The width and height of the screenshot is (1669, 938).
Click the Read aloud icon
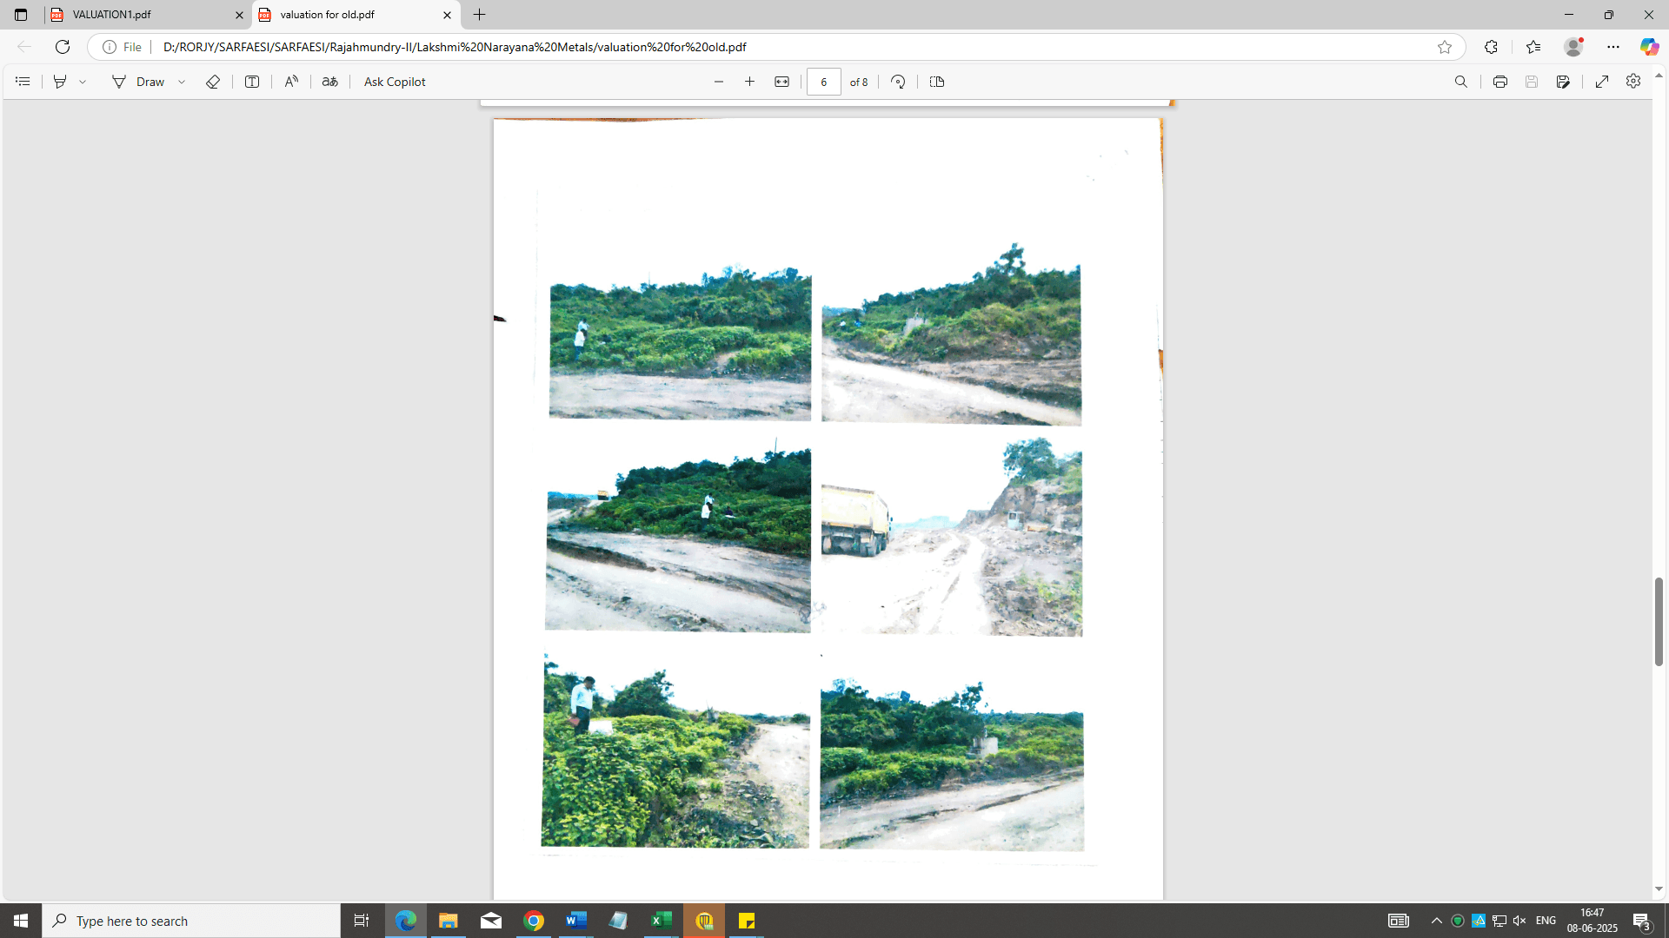(x=291, y=82)
